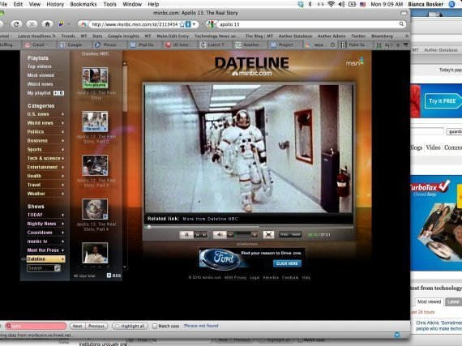Image resolution: width=462 pixels, height=346 pixels.
Task: Bookmark this page with the star icon
Action: point(182,24)
